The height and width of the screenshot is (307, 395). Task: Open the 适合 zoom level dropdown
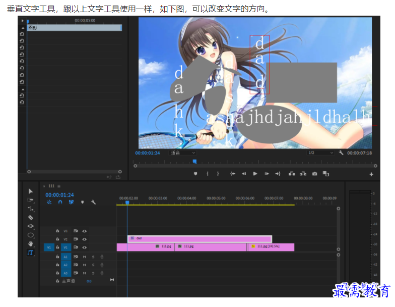click(x=182, y=152)
